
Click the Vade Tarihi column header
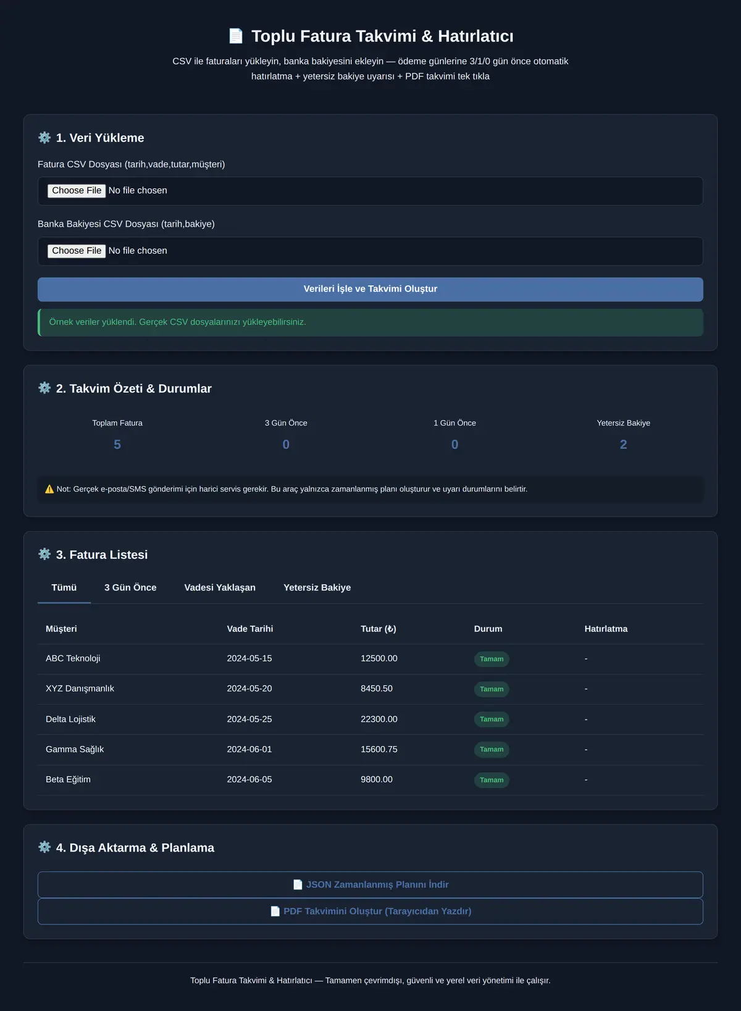(x=250, y=629)
